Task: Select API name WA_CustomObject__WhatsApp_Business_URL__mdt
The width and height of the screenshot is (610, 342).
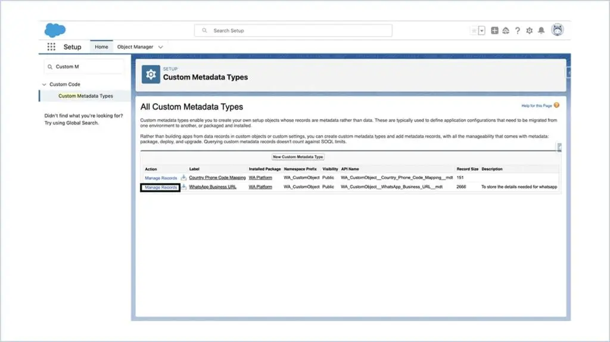Action: click(391, 187)
